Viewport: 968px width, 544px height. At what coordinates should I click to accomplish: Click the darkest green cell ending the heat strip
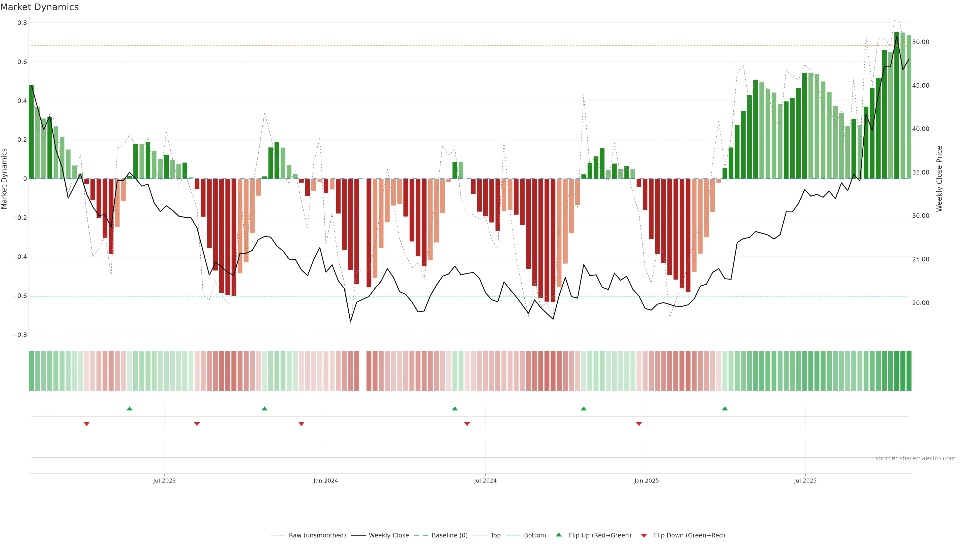(909, 370)
